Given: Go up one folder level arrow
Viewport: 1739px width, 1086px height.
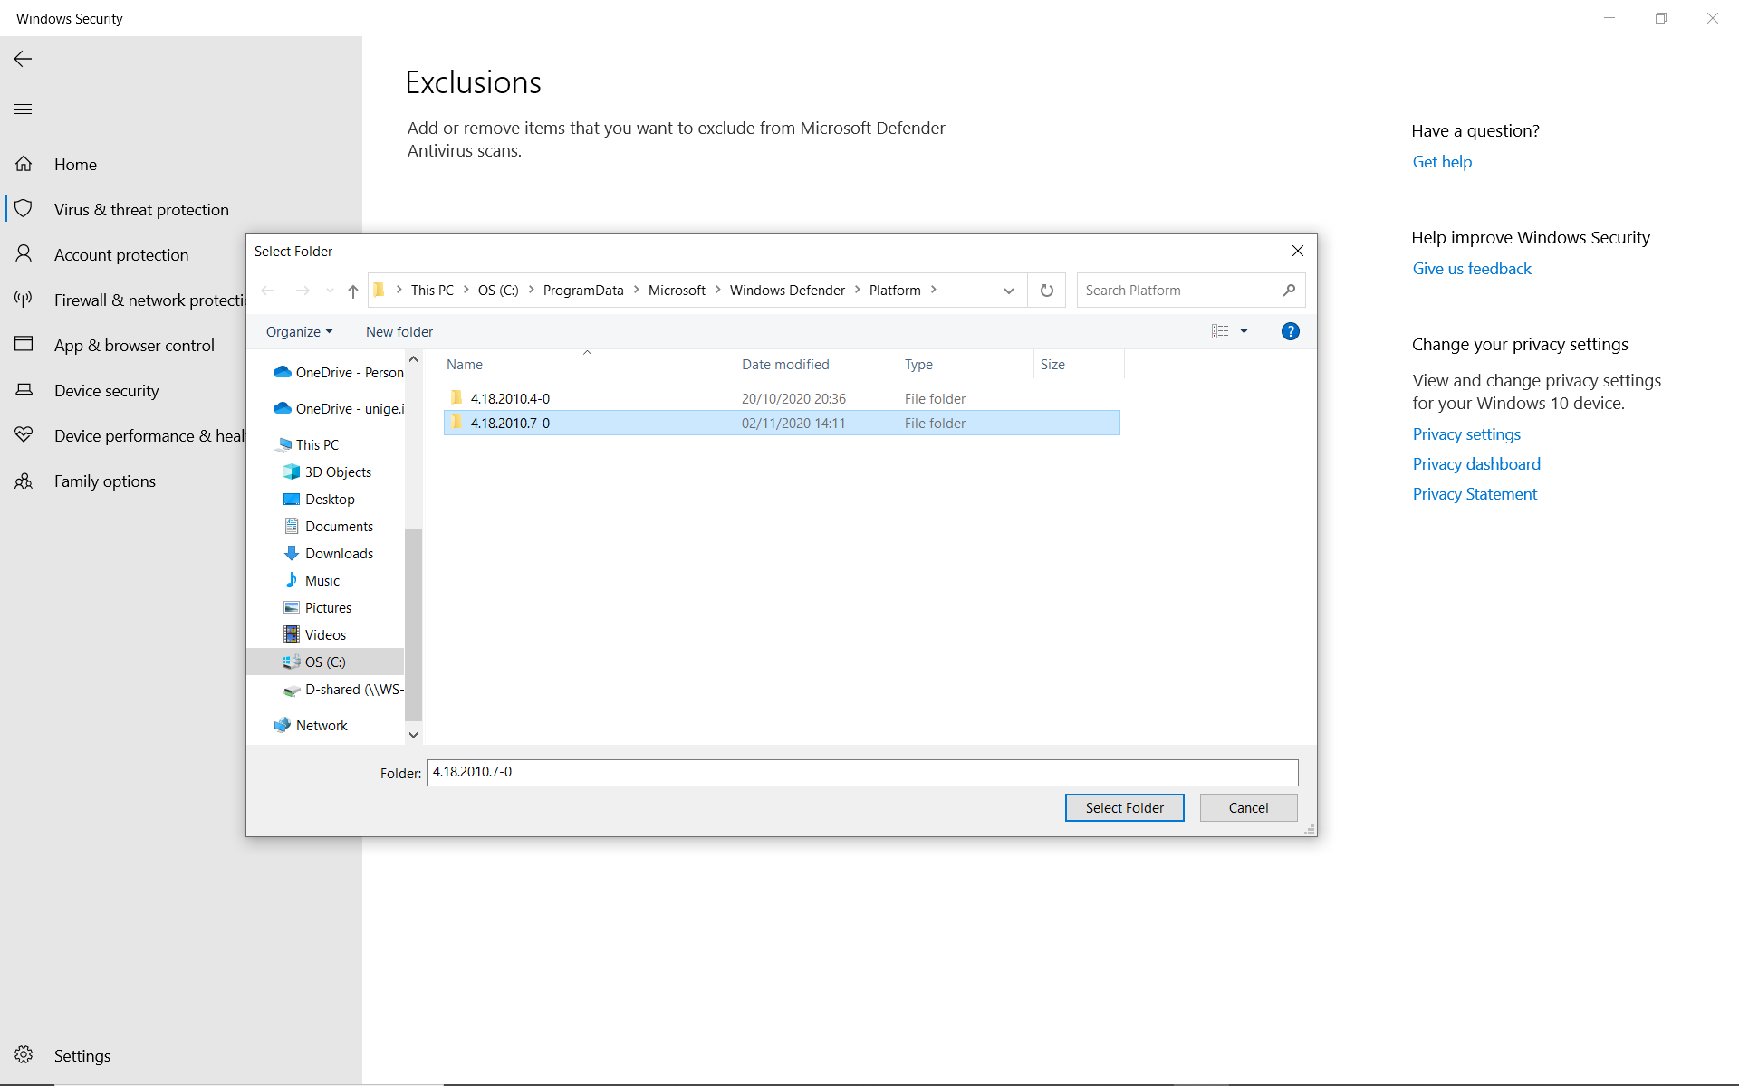Looking at the screenshot, I should [x=353, y=291].
